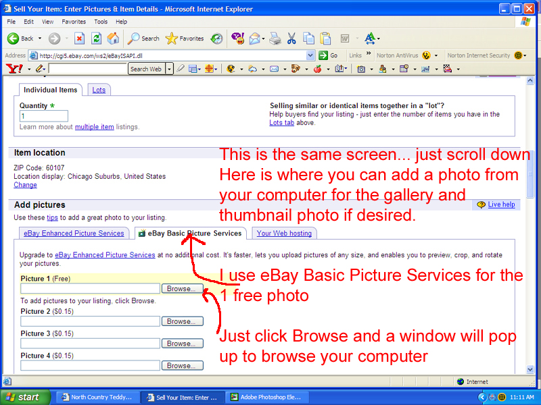Click the Back navigation button
Screen dimensions: 541x405
(20, 38)
